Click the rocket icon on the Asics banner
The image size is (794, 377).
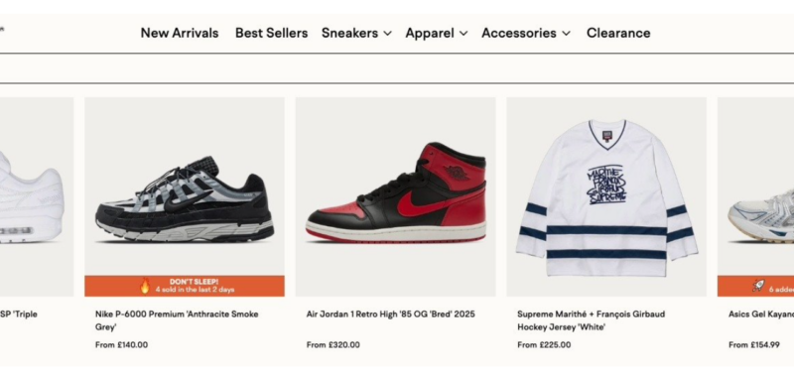pos(758,286)
